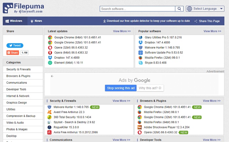Open Security & Firewalls category in sidebar

pos(23,69)
